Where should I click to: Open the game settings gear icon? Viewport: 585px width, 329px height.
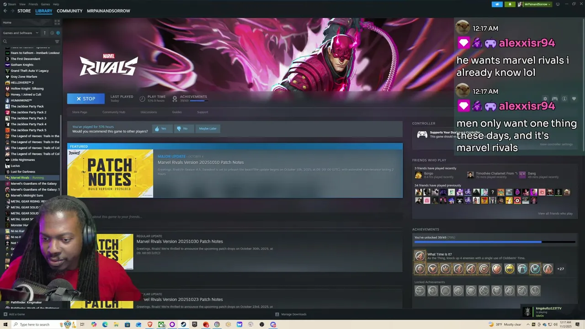[x=545, y=99]
